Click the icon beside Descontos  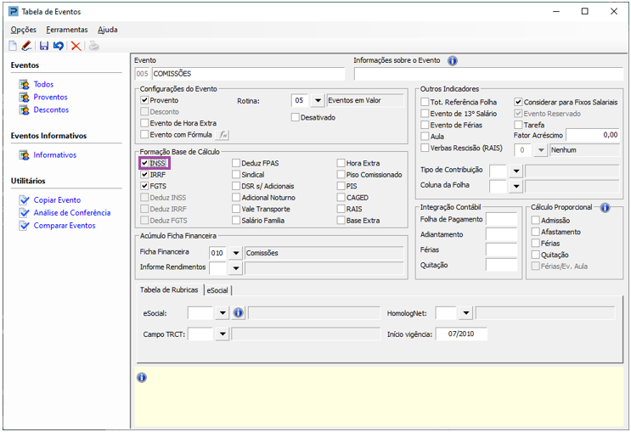tap(24, 109)
